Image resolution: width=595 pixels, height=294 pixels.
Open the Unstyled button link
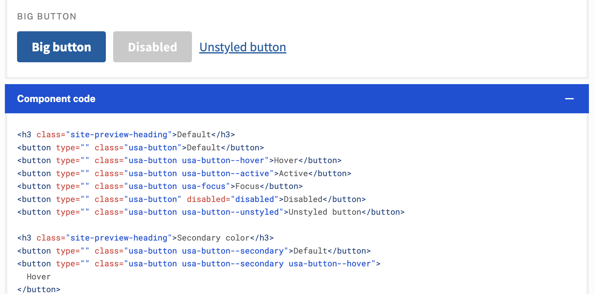[243, 47]
